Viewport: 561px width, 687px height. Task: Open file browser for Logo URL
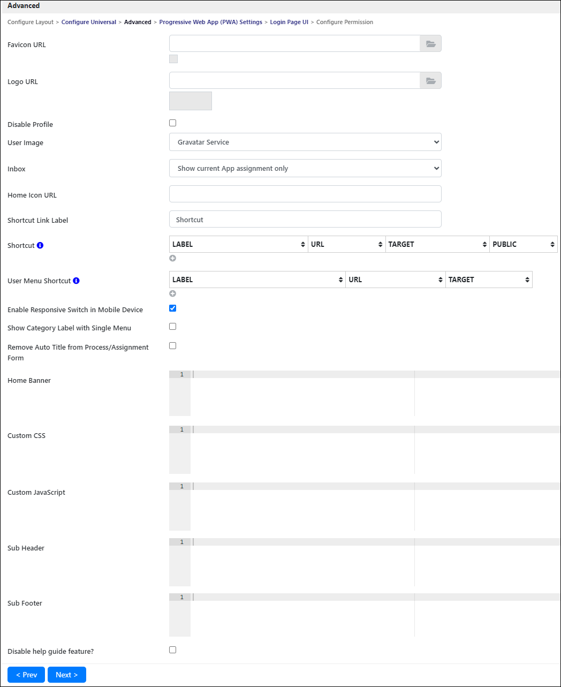430,80
